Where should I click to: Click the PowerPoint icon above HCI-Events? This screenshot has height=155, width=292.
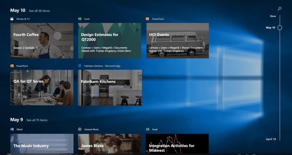click(147, 19)
